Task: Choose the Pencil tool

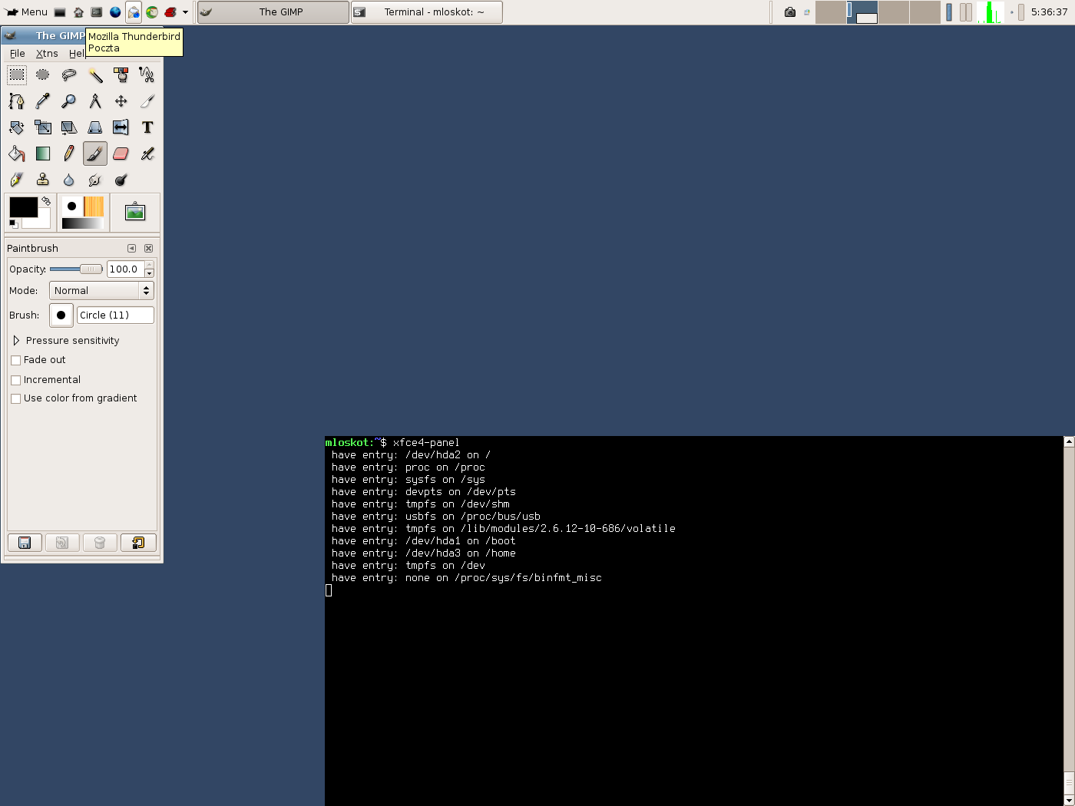Action: pyautogui.click(x=69, y=154)
